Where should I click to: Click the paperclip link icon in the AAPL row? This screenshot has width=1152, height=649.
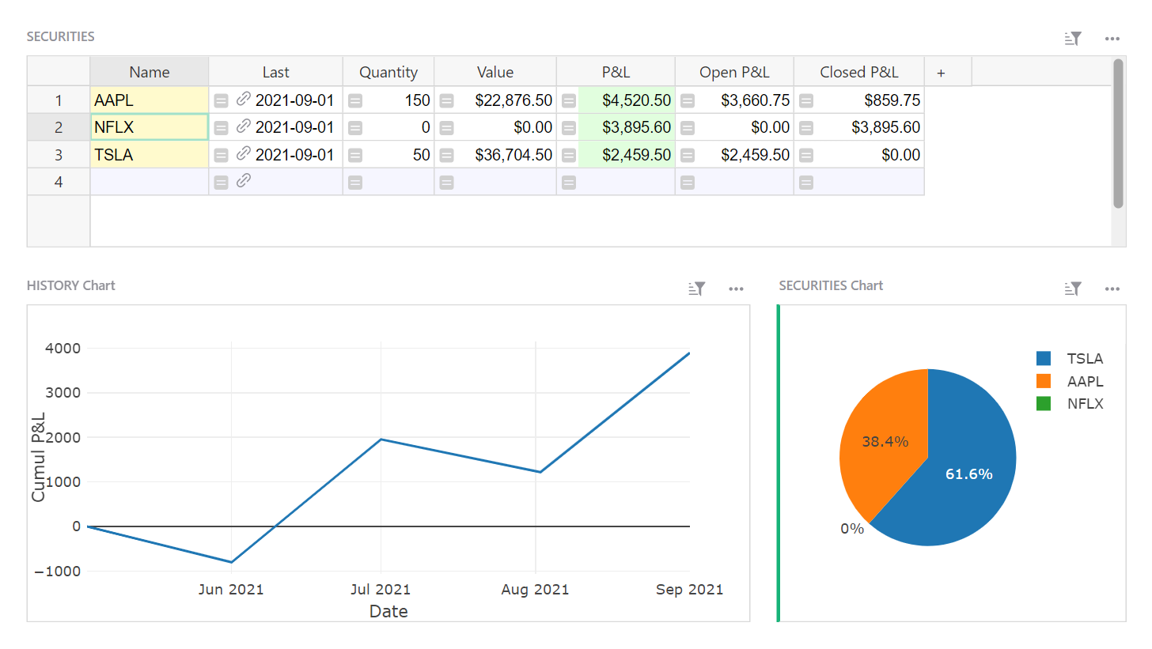(244, 100)
